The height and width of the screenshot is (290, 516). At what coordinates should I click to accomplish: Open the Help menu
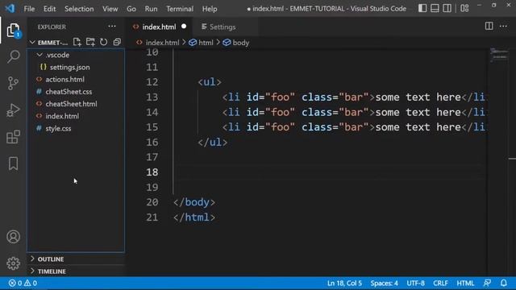pyautogui.click(x=210, y=9)
